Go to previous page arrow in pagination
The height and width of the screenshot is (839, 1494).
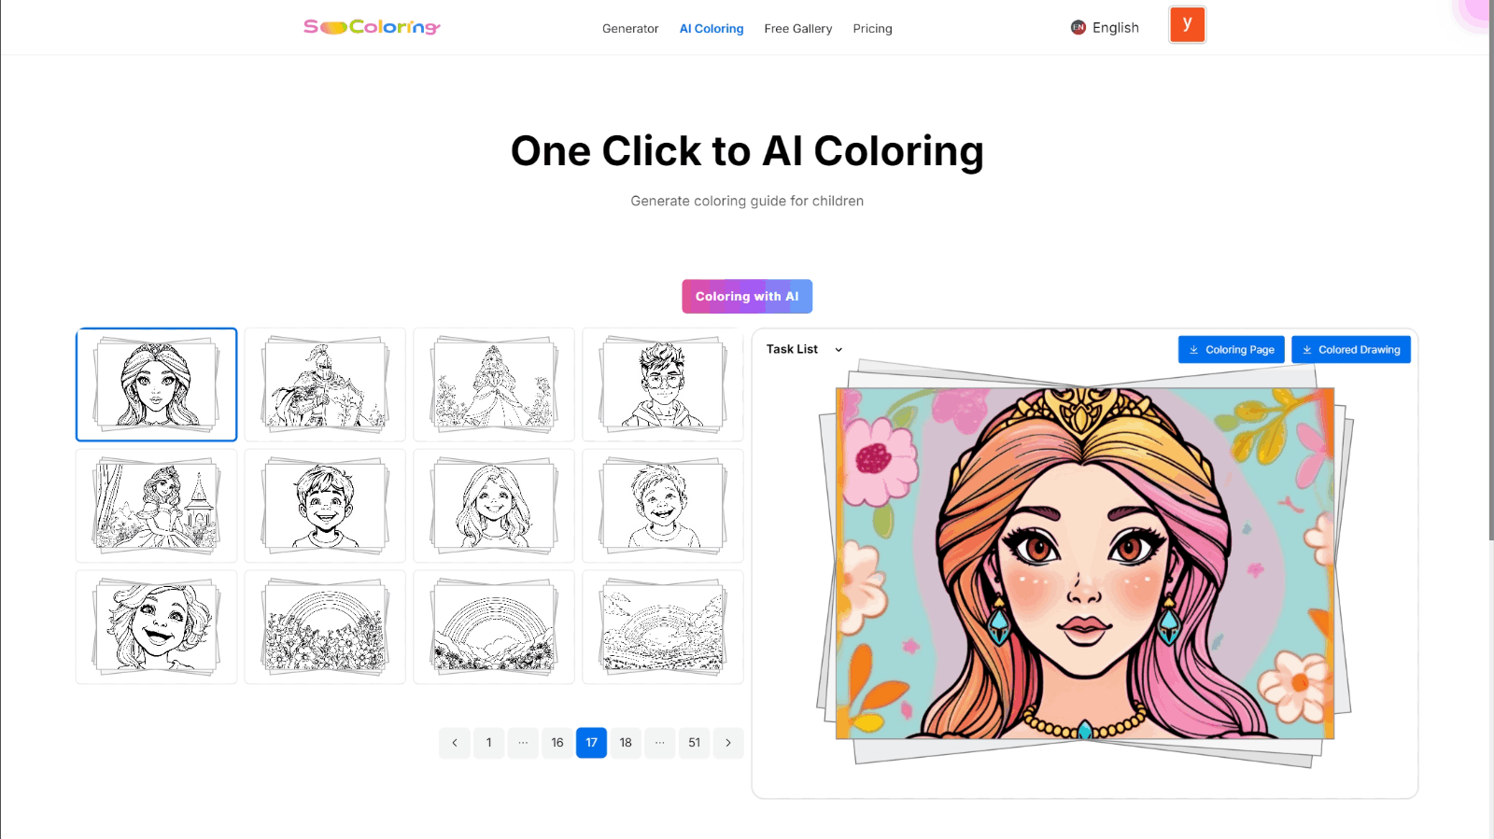coord(455,743)
